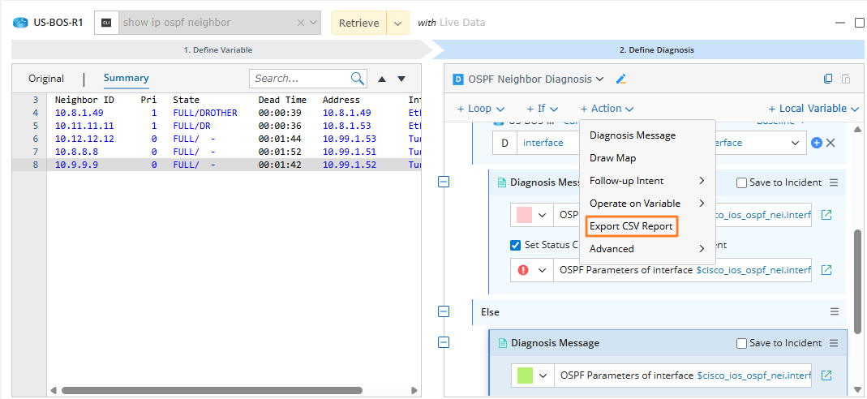Open the + Action menu
The image size is (867, 399).
point(607,109)
